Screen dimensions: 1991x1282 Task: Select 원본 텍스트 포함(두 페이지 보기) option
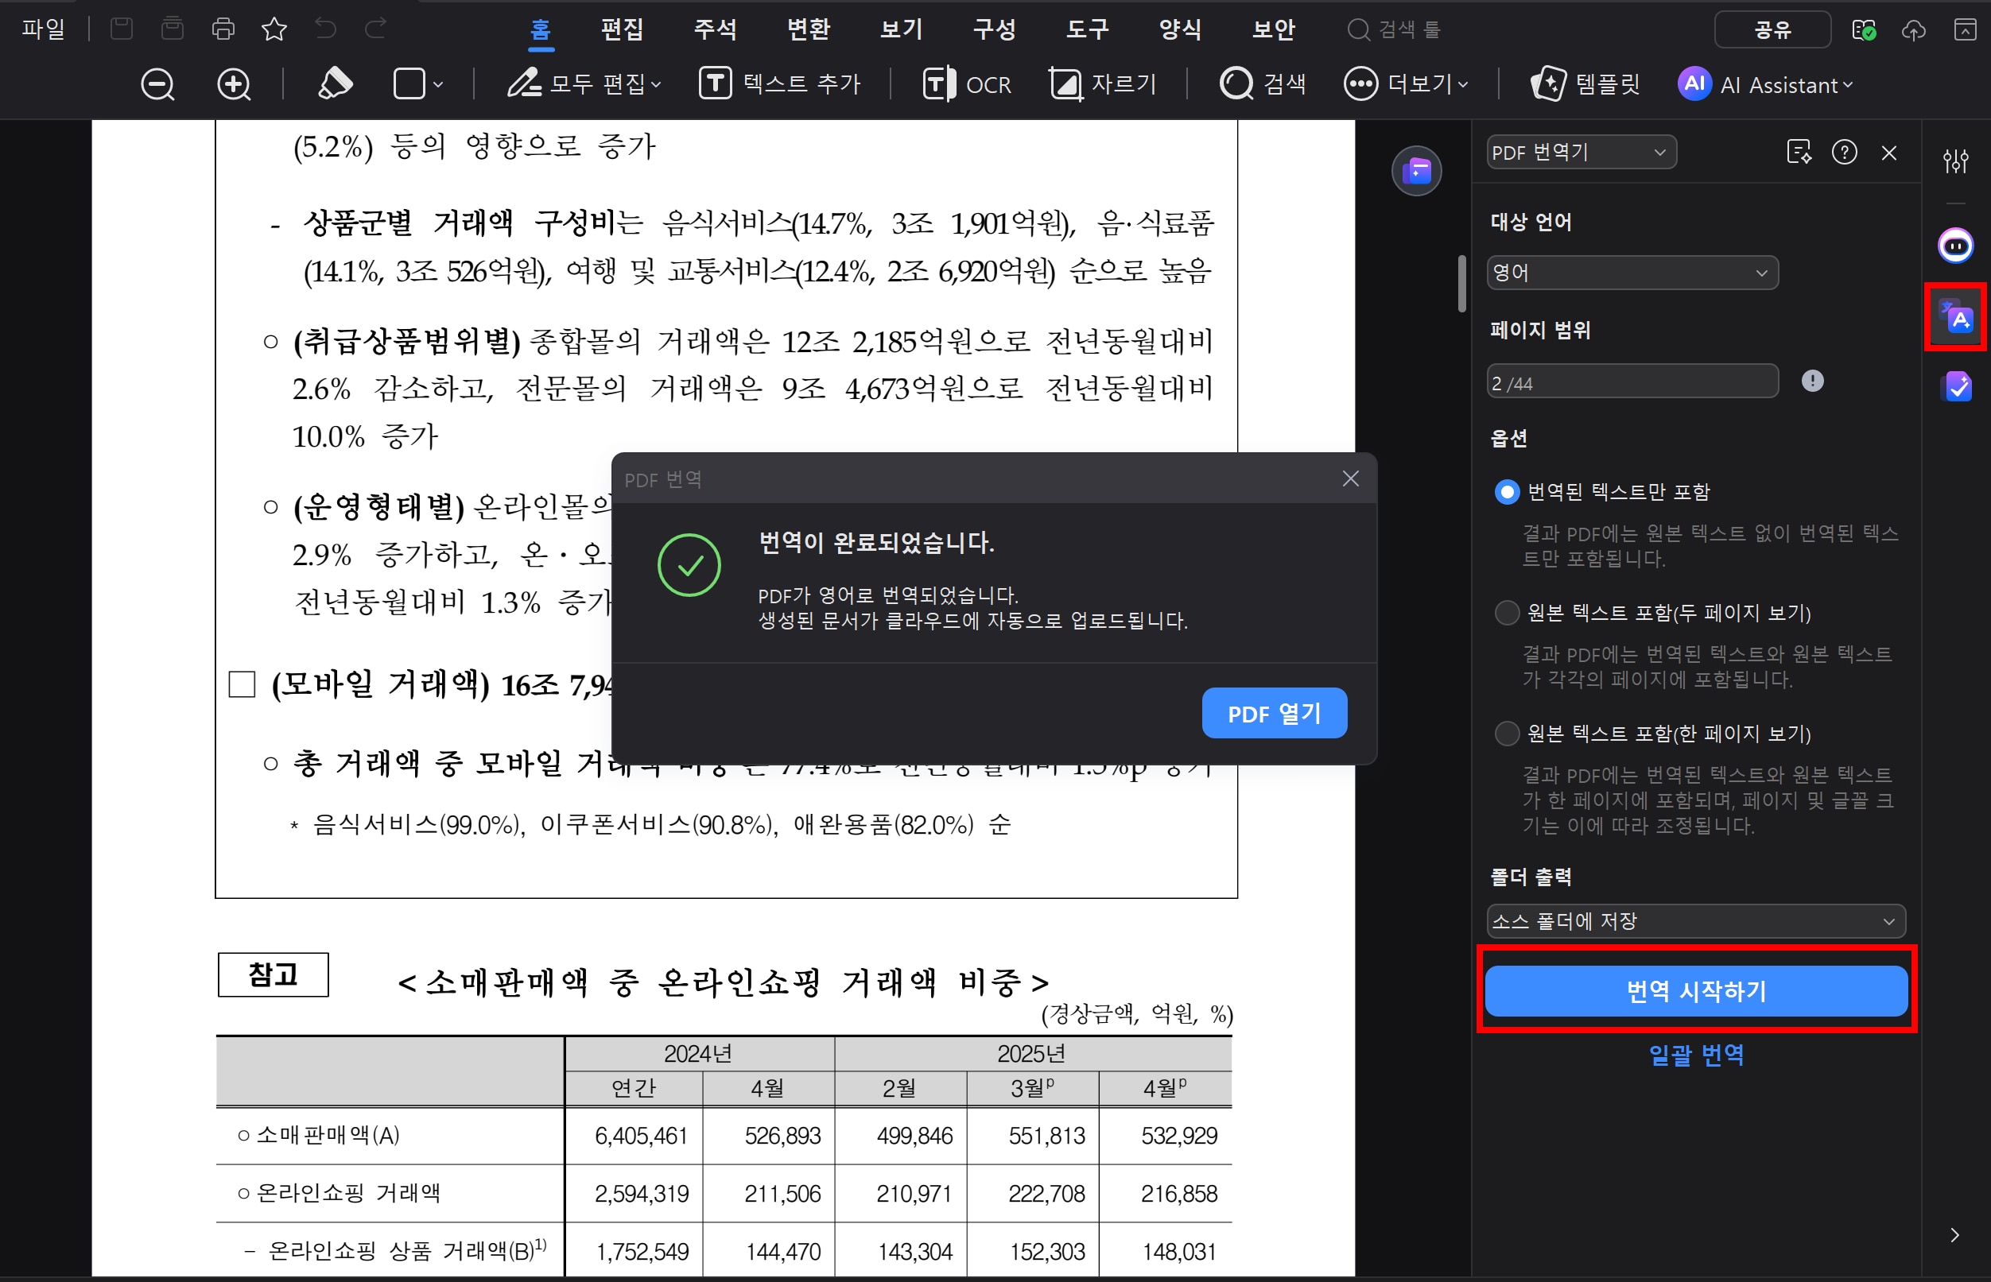[x=1506, y=613]
